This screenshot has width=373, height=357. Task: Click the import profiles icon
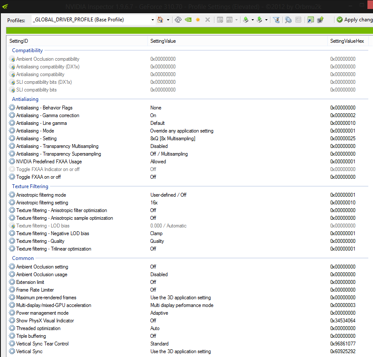pos(259,20)
